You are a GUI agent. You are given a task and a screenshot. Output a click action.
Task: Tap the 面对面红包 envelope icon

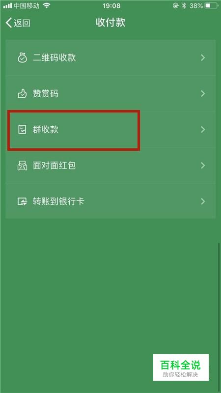pos(22,166)
